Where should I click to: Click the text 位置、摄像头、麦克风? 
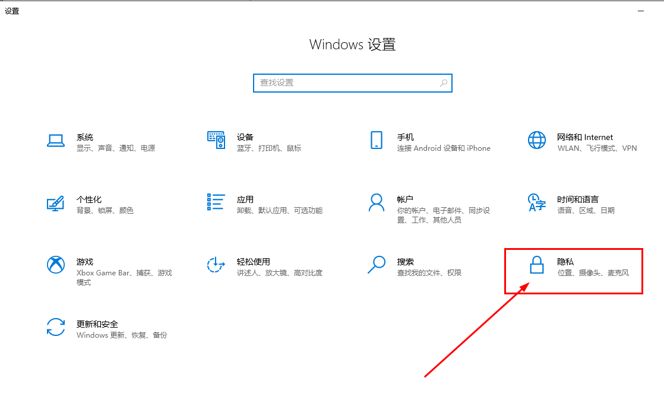pyautogui.click(x=593, y=273)
